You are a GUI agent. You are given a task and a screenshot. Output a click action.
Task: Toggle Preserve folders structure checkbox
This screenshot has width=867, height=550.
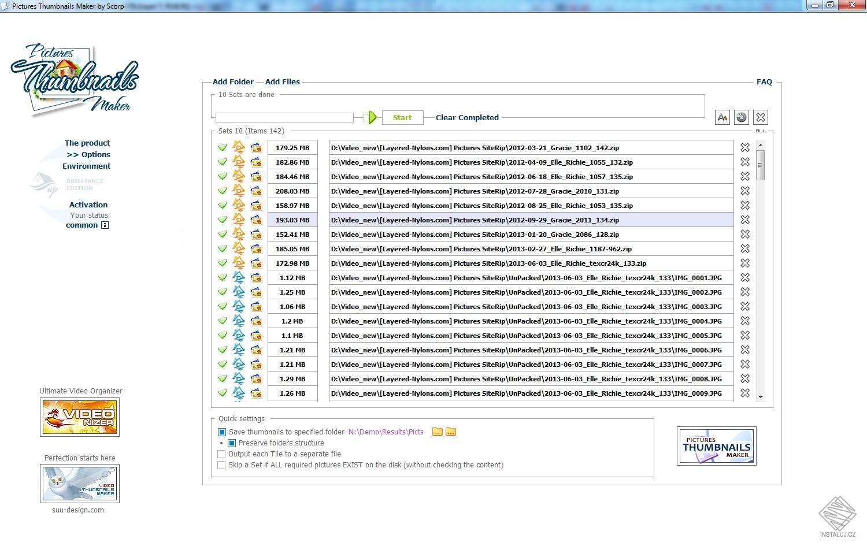(232, 443)
